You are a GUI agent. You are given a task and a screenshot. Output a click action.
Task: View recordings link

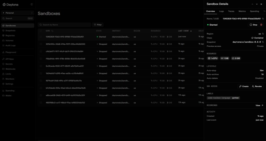point(259,106)
